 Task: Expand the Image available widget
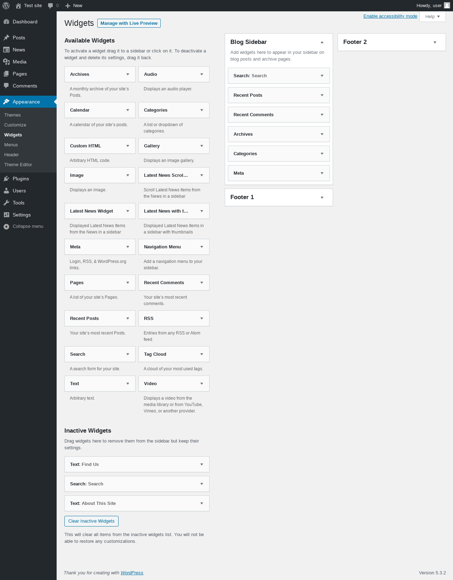tap(128, 175)
